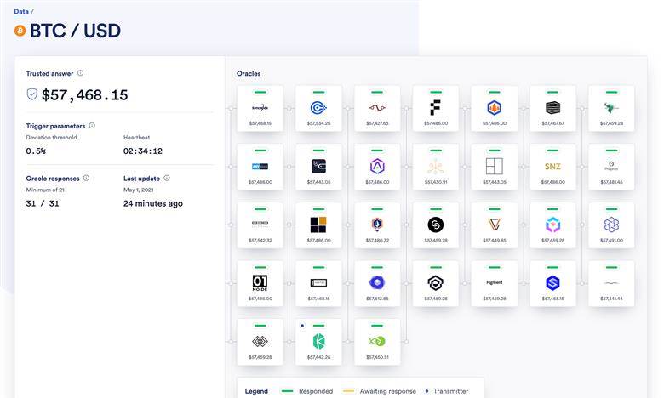Click the yellow Awaiting response swatch in legend

click(x=348, y=391)
